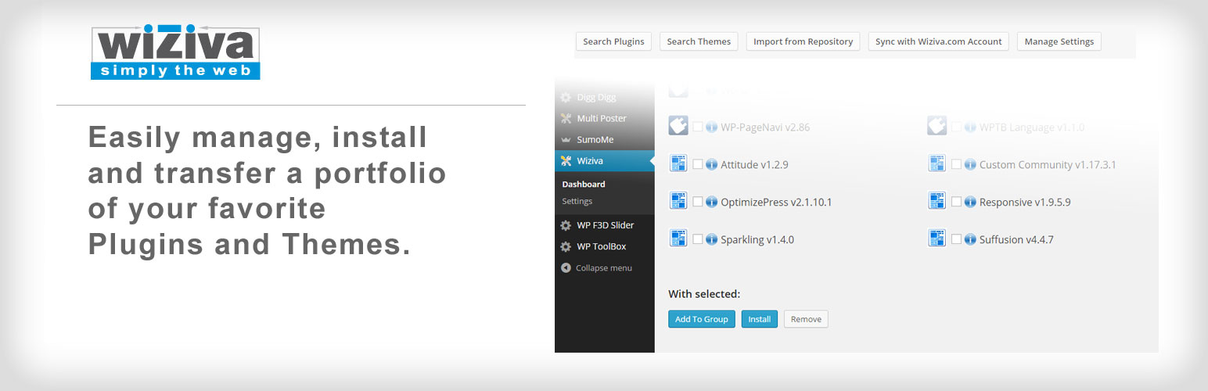Click info icon for Sparkling
The width and height of the screenshot is (1208, 391).
(x=711, y=239)
